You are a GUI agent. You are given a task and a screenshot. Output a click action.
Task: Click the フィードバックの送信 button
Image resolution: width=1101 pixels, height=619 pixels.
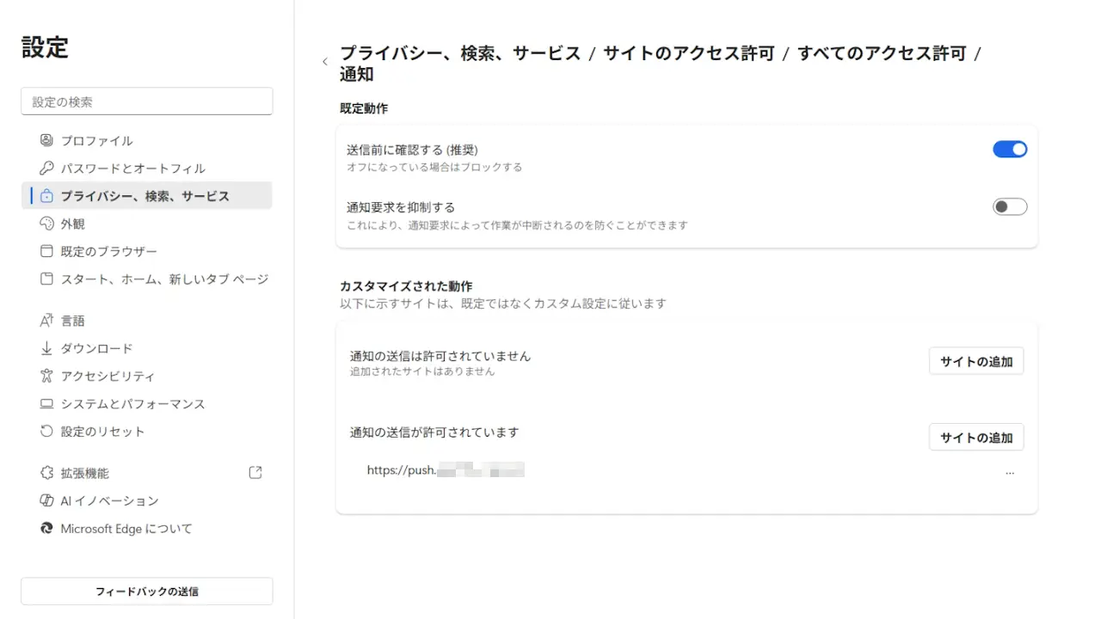(146, 591)
